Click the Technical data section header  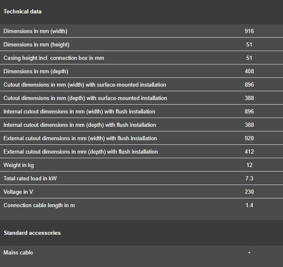coord(23,12)
